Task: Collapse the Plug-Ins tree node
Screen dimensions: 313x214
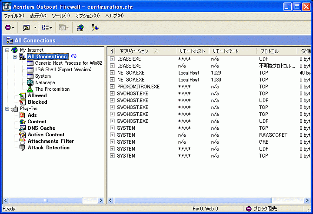Action: tap(7, 109)
